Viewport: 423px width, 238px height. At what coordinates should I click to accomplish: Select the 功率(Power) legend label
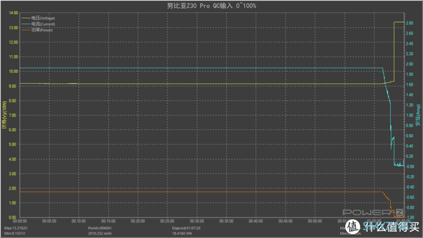pos(42,30)
